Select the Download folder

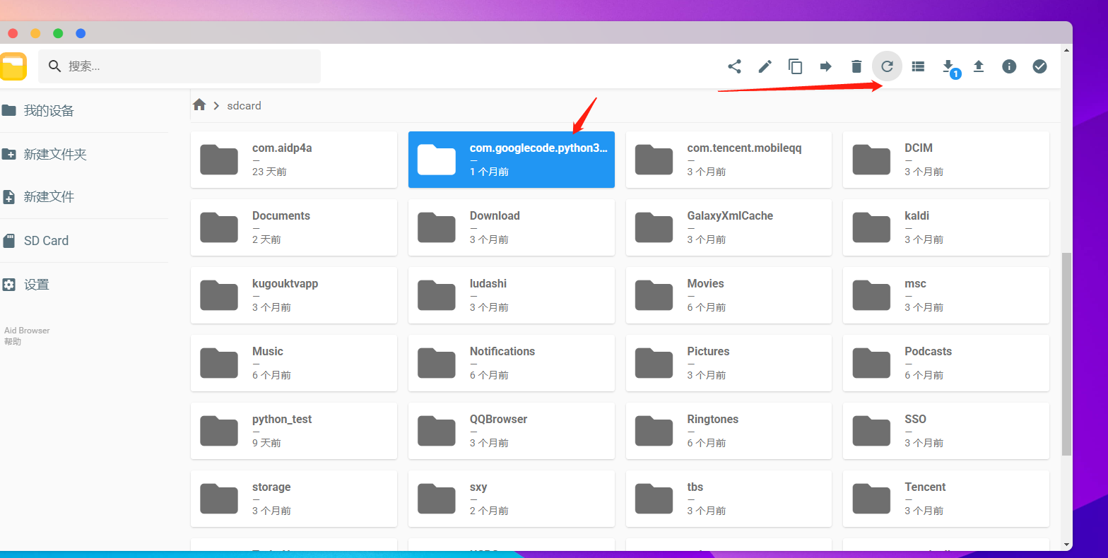[512, 227]
